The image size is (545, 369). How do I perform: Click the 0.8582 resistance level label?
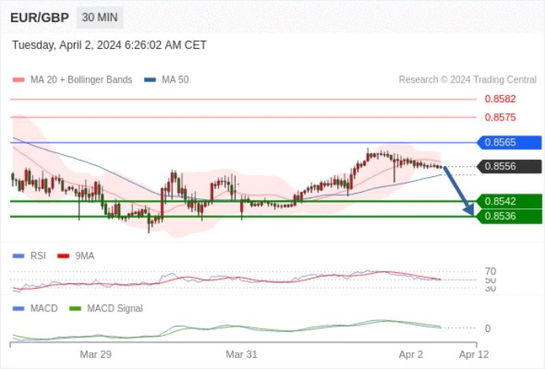tap(500, 99)
